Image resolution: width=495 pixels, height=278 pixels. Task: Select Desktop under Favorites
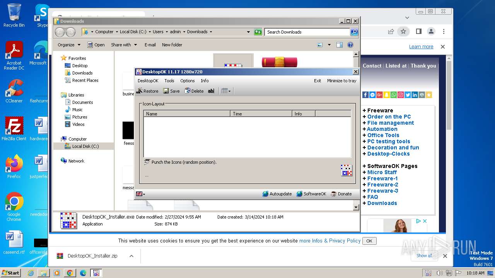(80, 66)
